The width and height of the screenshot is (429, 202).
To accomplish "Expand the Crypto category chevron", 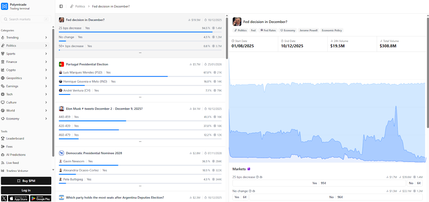I will 46,70.
